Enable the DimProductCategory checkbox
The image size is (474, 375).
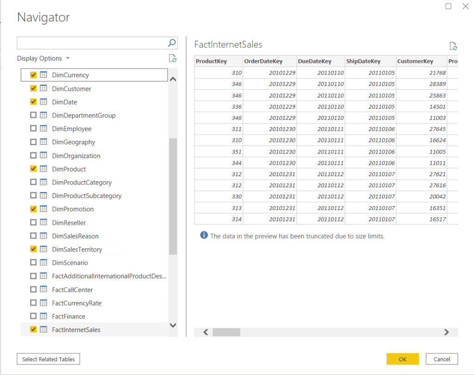[33, 183]
